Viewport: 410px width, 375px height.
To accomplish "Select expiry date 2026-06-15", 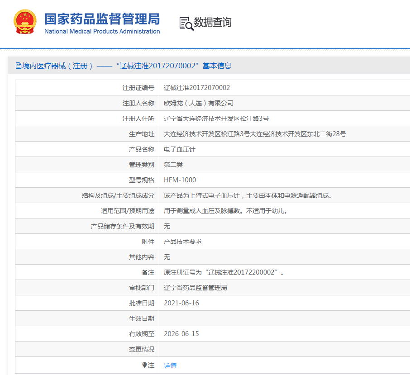I will coord(181,334).
